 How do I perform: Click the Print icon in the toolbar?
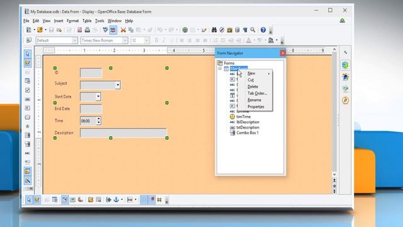click(x=88, y=30)
